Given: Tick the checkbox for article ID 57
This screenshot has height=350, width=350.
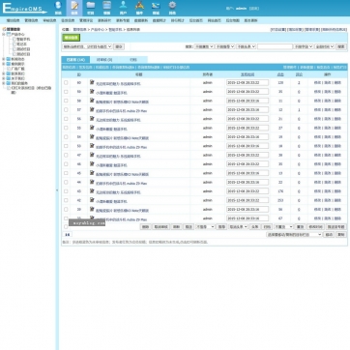Looking at the screenshot, I should click(x=66, y=110).
